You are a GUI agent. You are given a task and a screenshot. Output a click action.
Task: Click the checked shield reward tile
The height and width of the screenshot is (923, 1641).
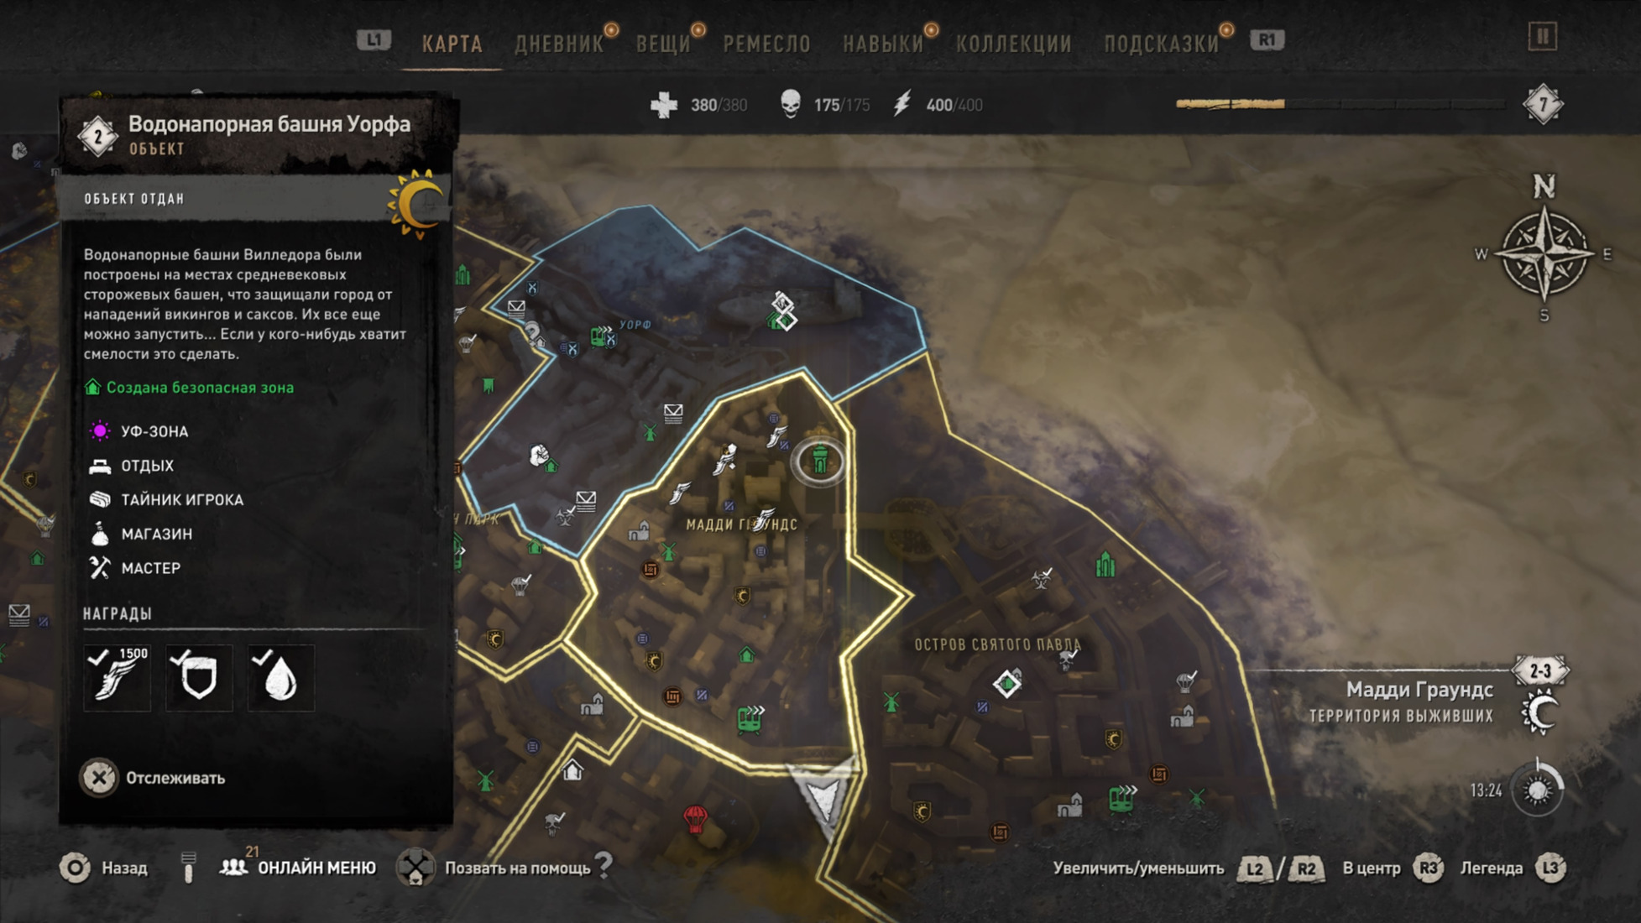[x=199, y=678]
